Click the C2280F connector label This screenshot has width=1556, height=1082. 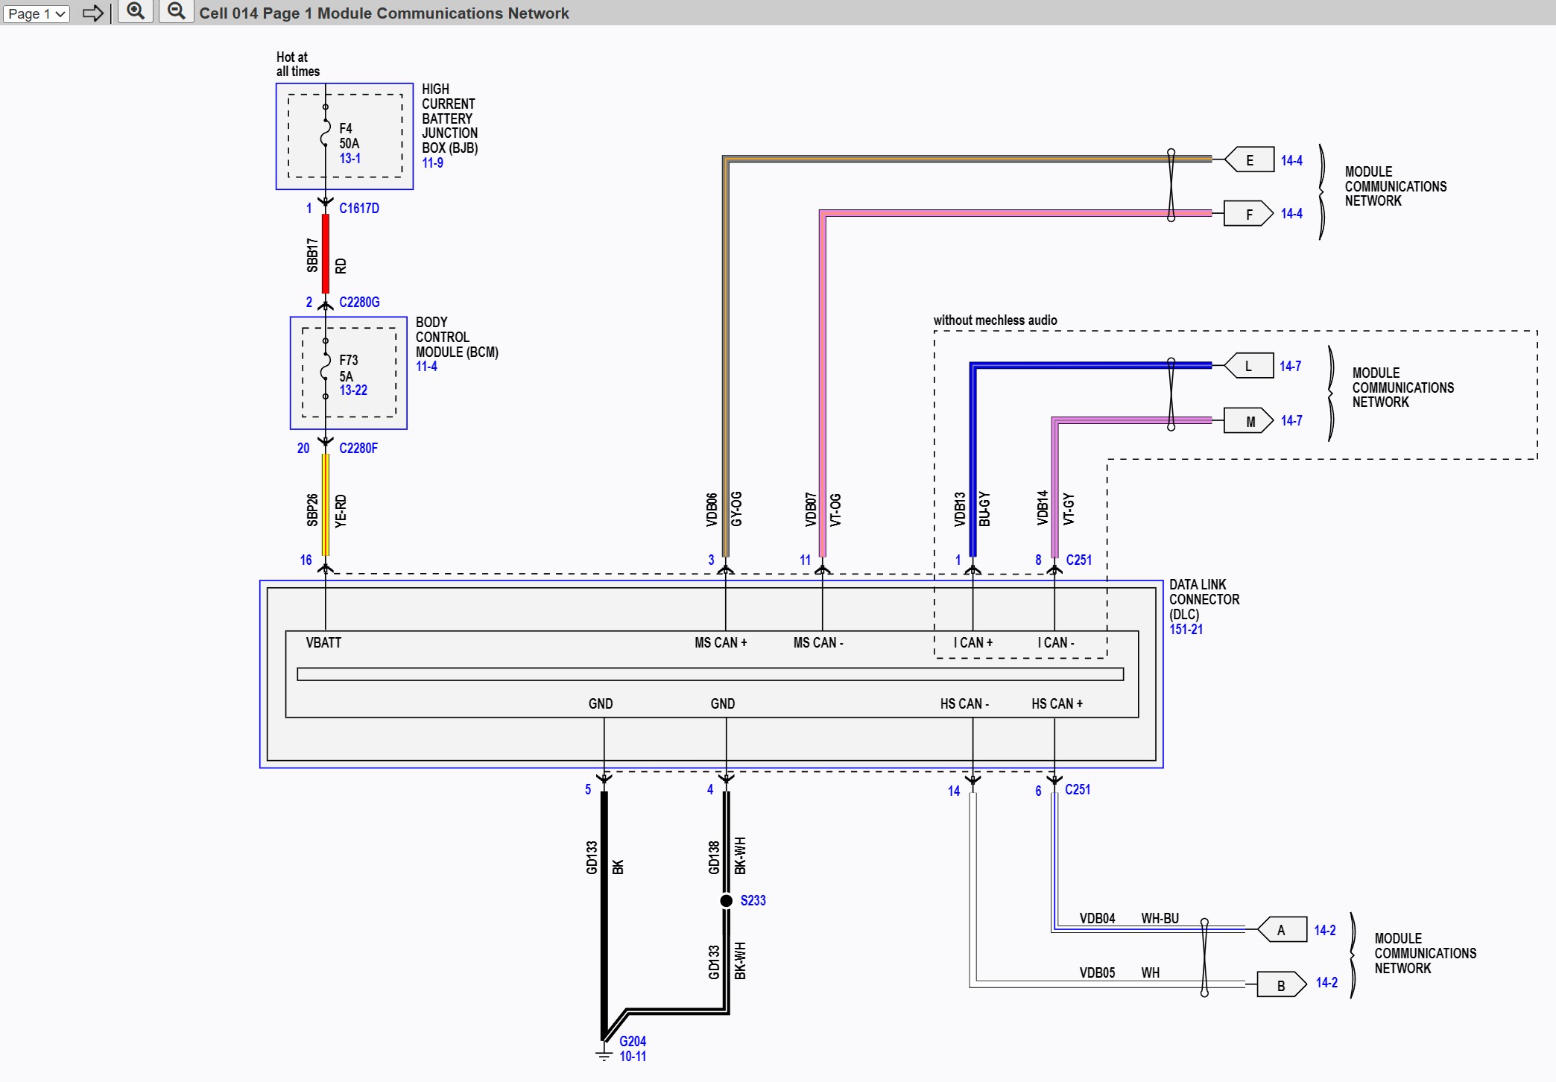(358, 449)
